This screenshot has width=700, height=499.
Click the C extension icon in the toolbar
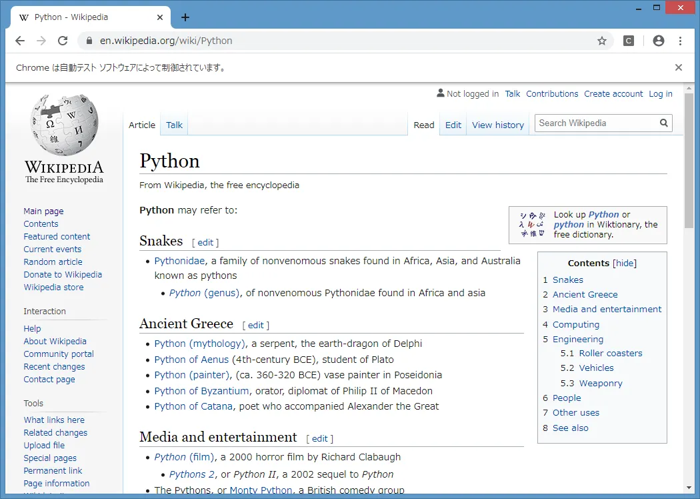click(628, 41)
